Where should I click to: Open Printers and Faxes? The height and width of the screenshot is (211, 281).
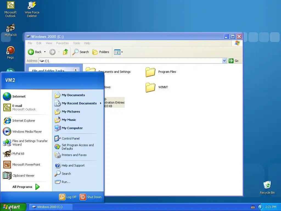pos(78,155)
